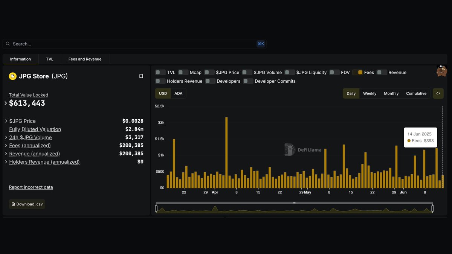The height and width of the screenshot is (254, 452).
Task: Open the Fees and Revenue tab
Action: (x=85, y=59)
